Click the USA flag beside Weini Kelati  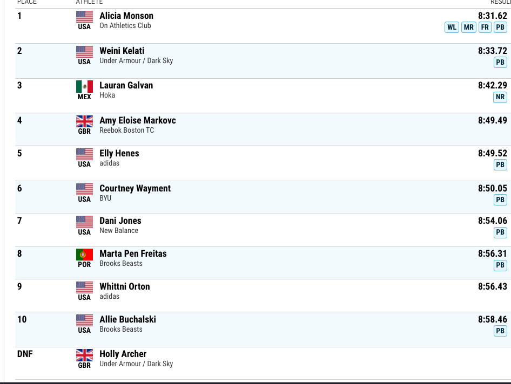tap(84, 52)
